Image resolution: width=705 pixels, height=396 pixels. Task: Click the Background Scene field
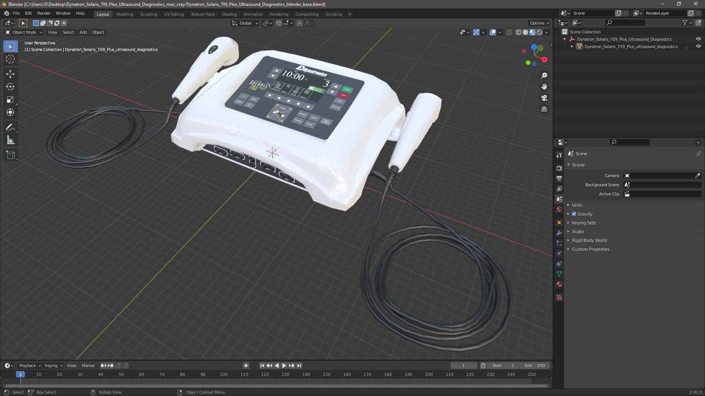coord(662,185)
